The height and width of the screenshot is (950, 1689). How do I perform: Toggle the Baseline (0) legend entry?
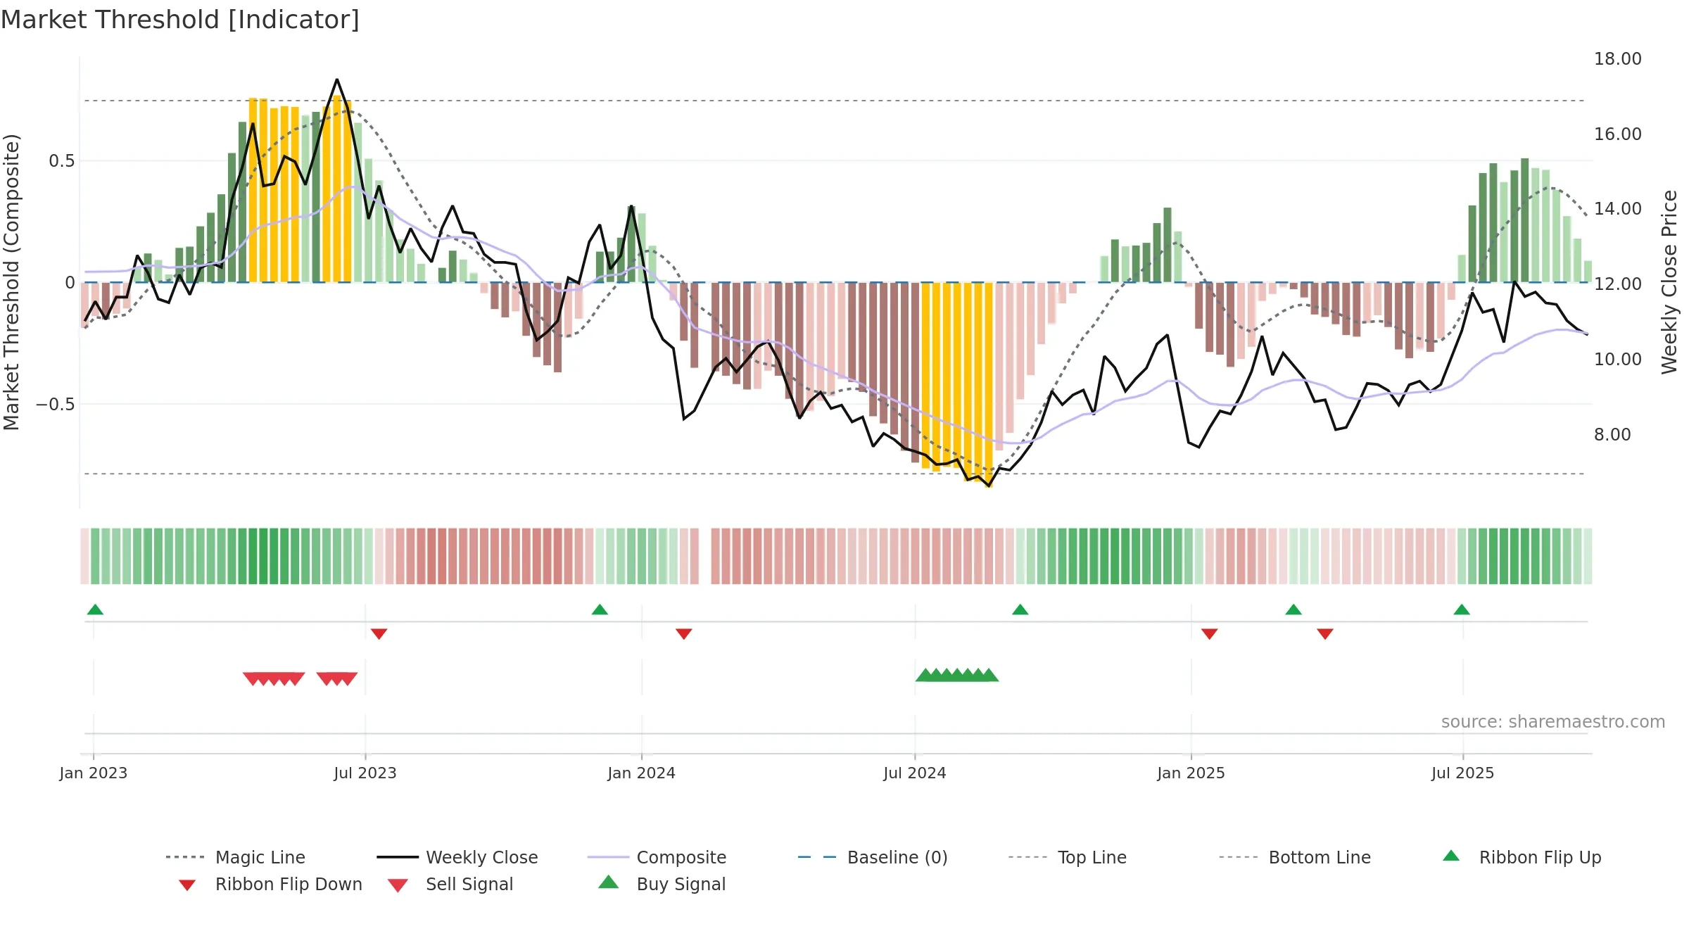(x=873, y=857)
